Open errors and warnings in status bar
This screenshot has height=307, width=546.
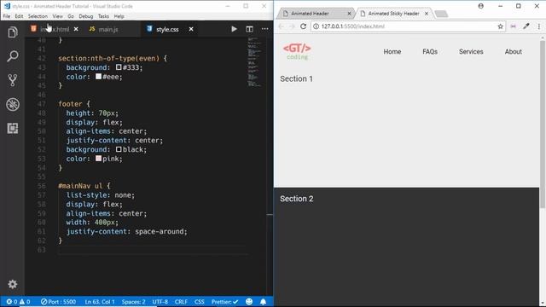18,302
